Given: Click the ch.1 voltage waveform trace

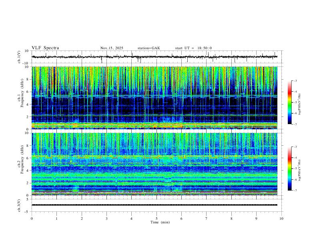Looking at the screenshot, I should tap(154, 57).
